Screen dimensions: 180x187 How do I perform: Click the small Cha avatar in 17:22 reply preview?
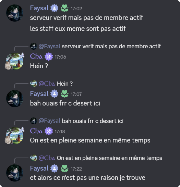click(x=34, y=158)
